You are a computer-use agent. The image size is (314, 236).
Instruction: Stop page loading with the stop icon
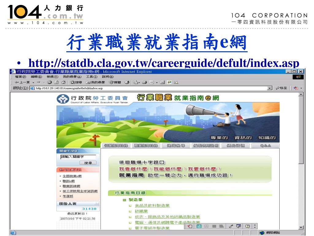[x=49, y=82]
